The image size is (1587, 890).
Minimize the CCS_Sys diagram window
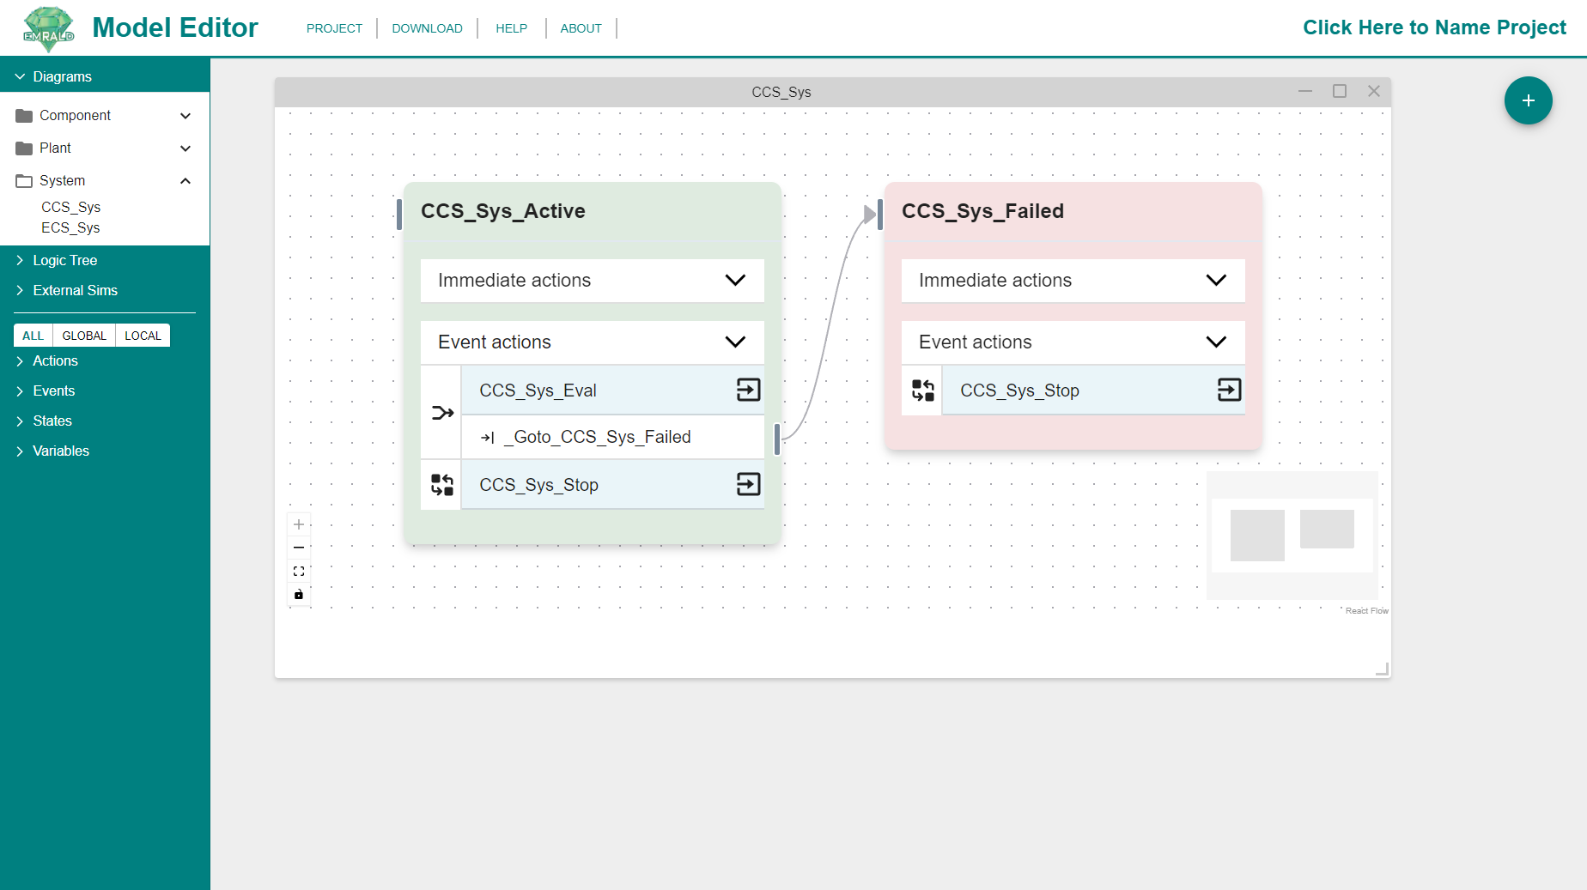point(1305,91)
